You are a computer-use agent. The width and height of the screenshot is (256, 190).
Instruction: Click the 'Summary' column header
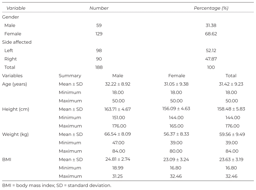click(x=70, y=76)
